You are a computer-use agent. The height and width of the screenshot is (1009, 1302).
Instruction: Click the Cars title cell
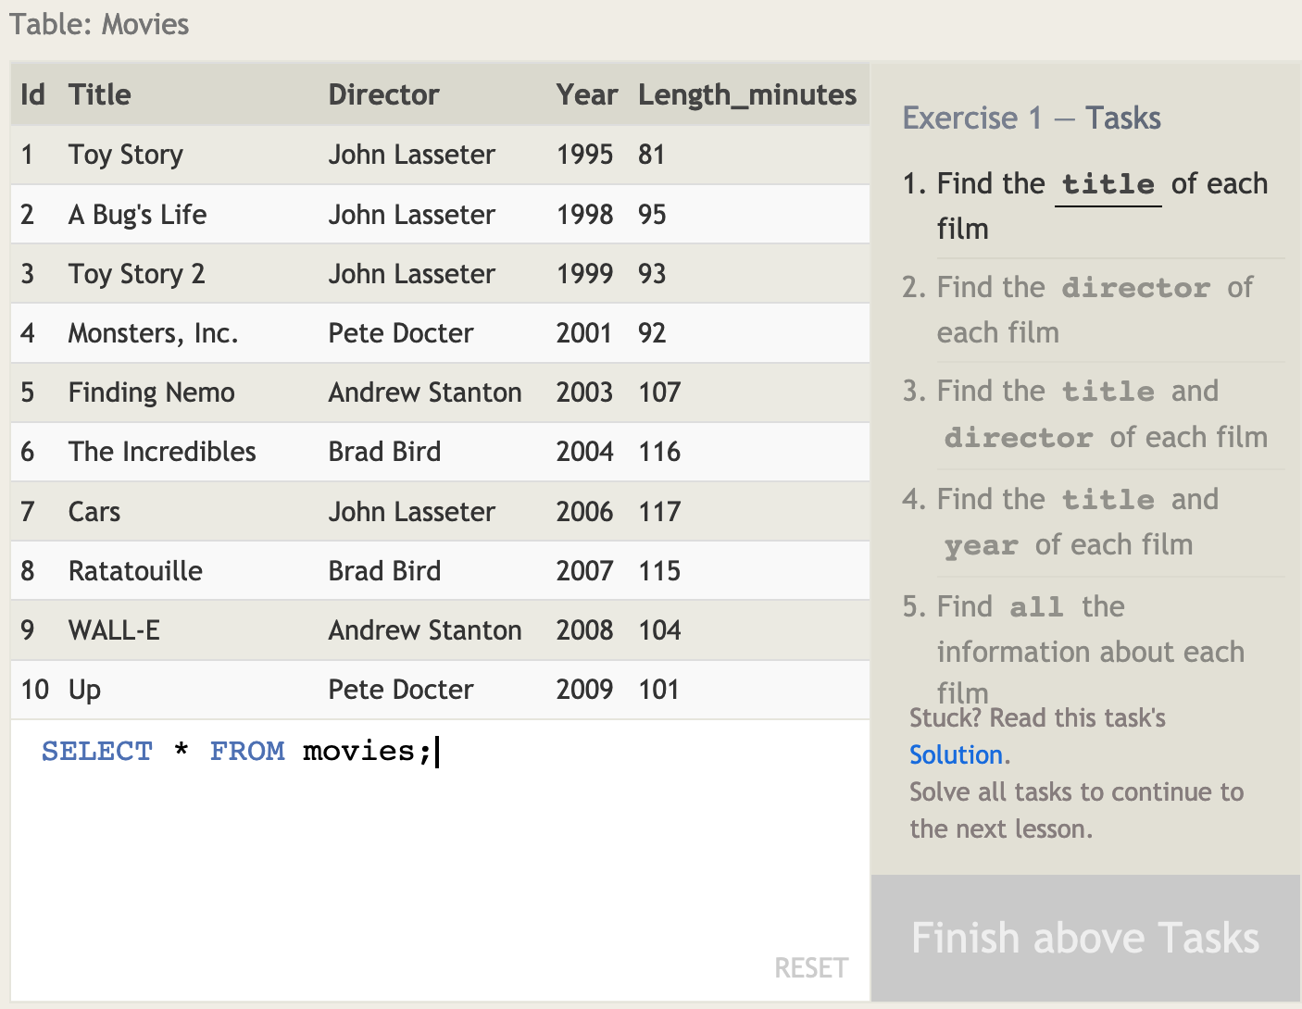94,512
